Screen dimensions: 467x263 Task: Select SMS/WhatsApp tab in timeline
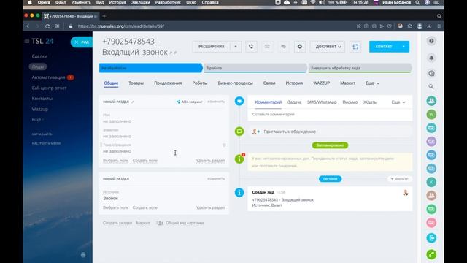click(x=322, y=102)
